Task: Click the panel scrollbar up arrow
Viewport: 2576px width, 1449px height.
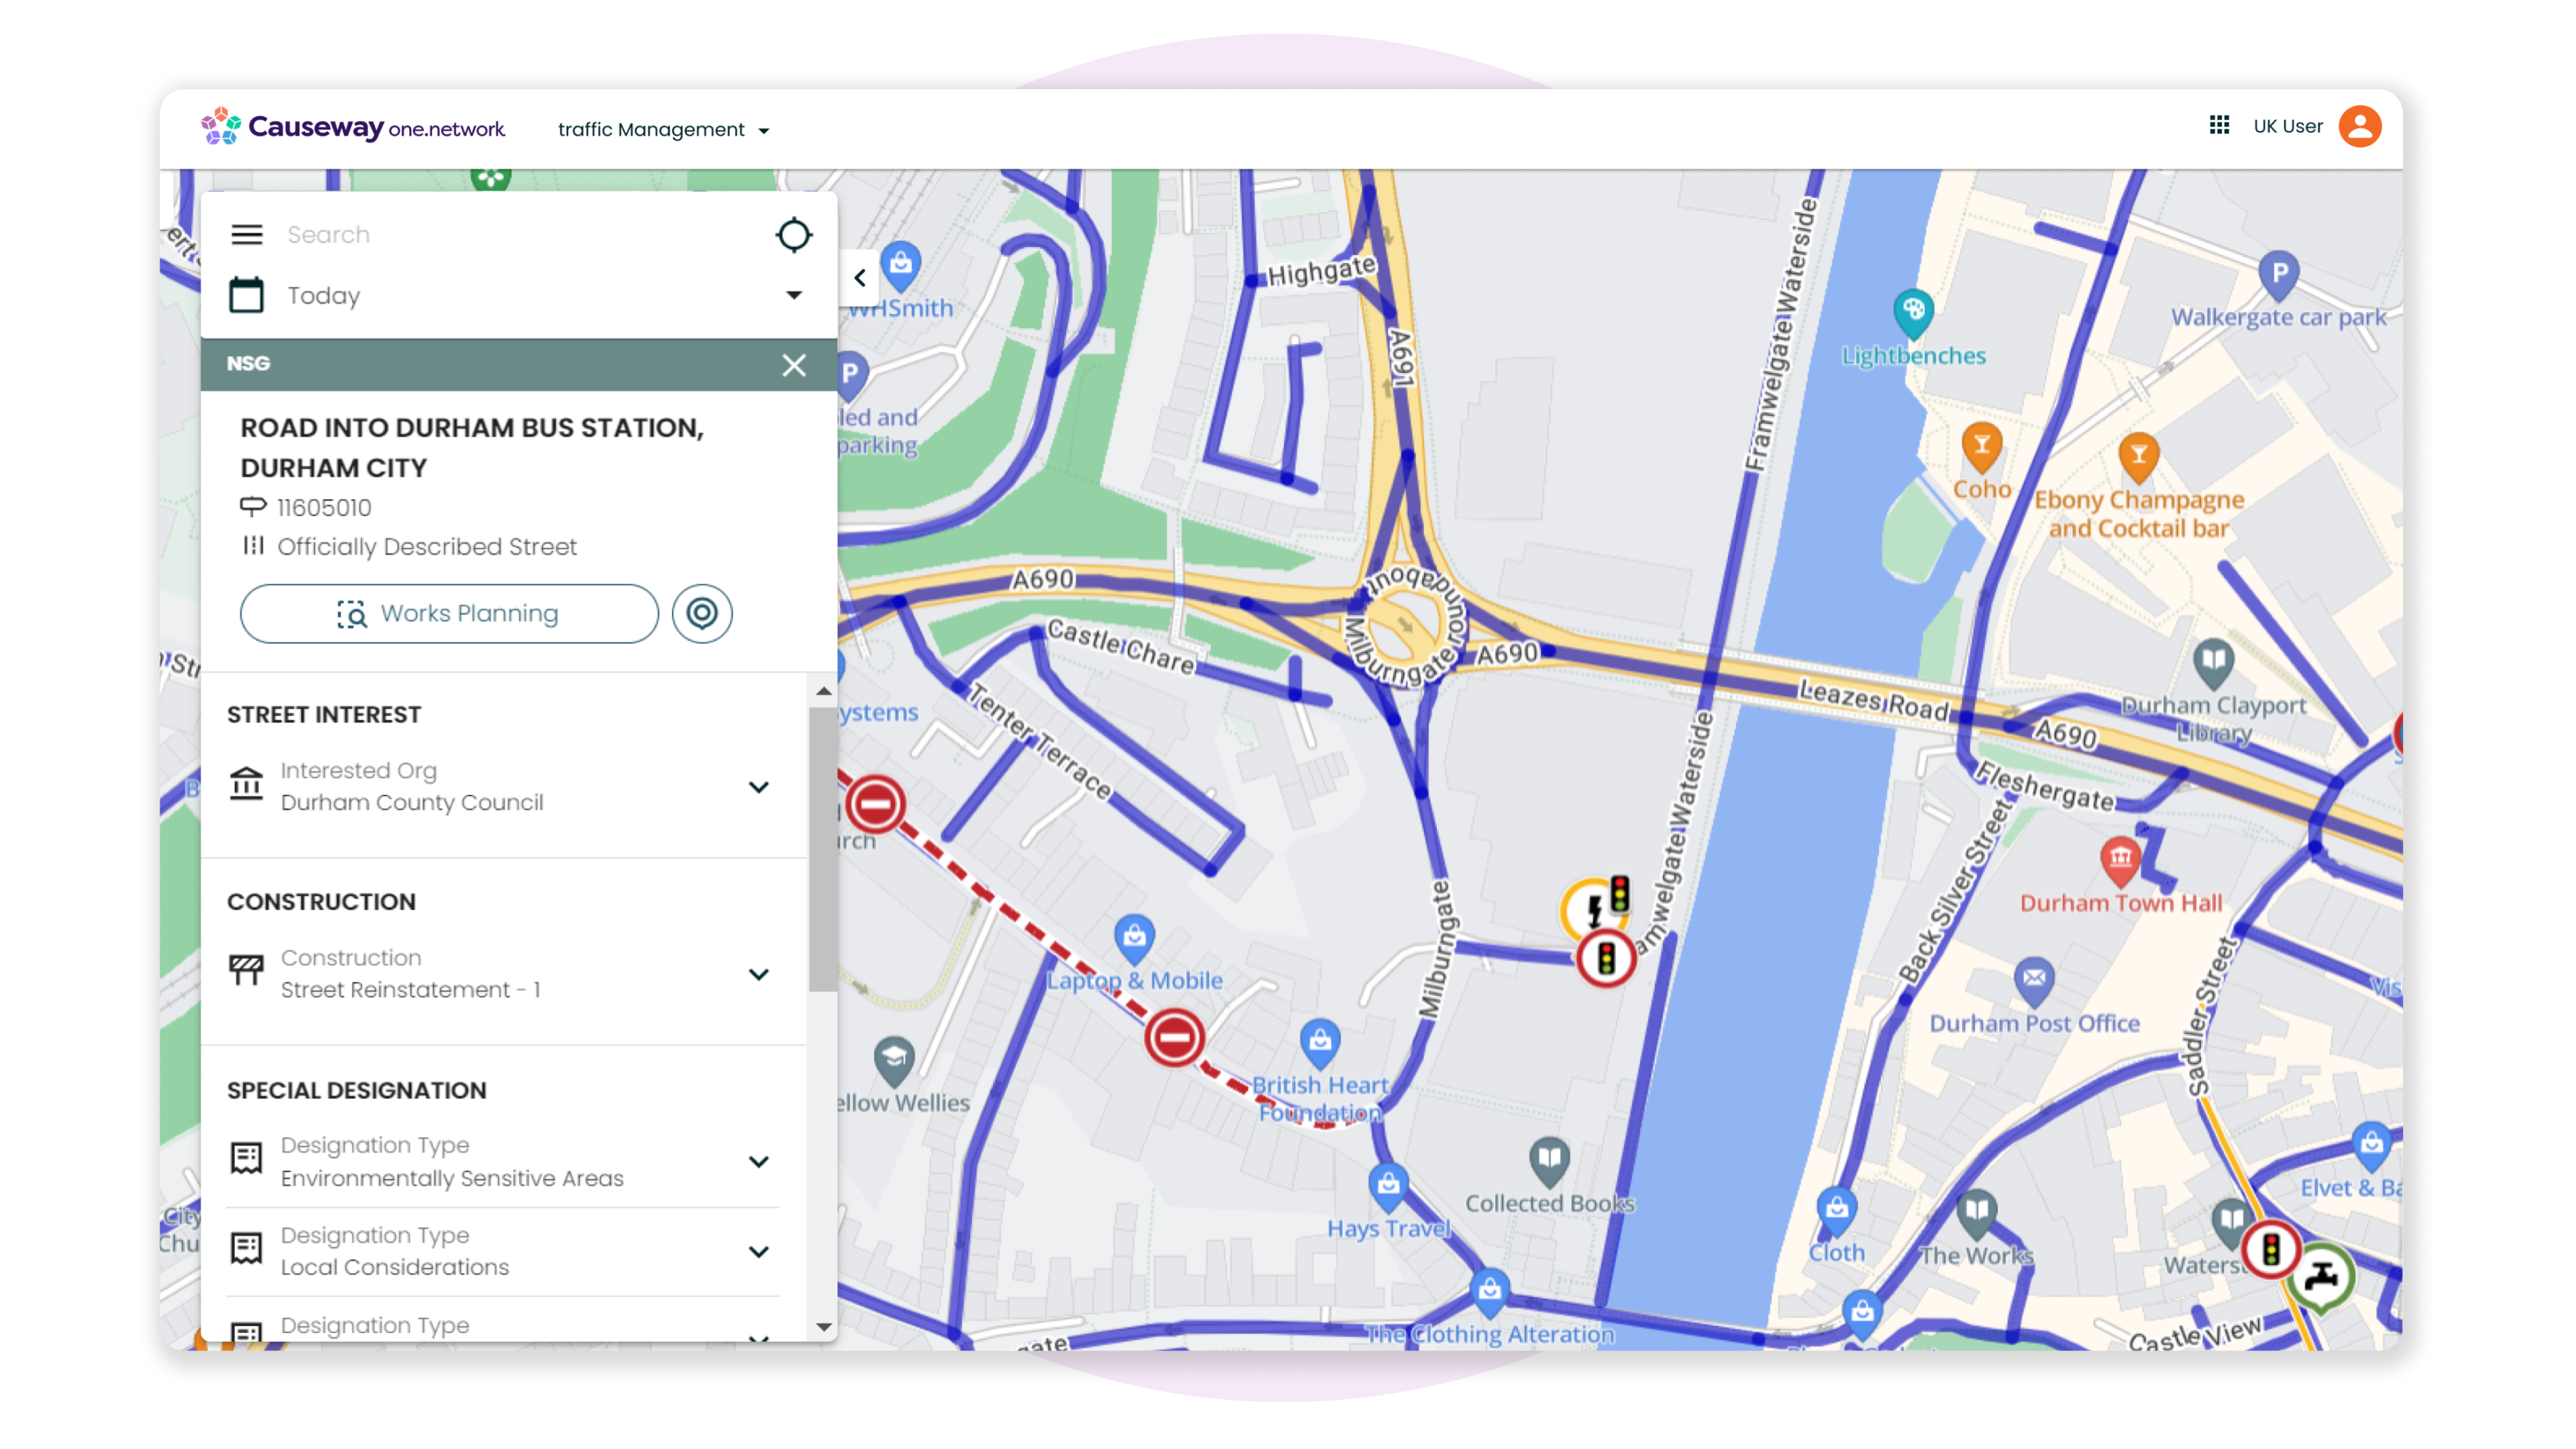Action: click(x=823, y=691)
